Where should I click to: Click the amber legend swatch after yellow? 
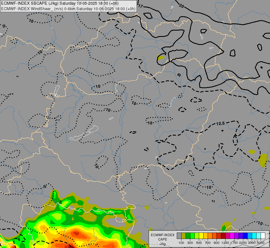coord(205,236)
